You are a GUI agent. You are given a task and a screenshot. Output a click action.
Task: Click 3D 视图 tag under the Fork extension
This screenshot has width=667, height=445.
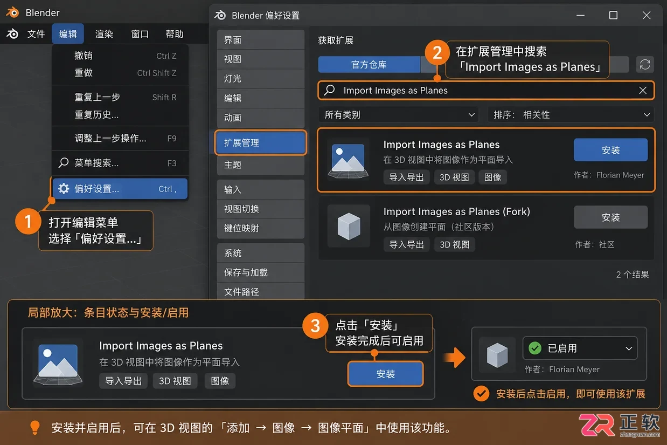(454, 245)
